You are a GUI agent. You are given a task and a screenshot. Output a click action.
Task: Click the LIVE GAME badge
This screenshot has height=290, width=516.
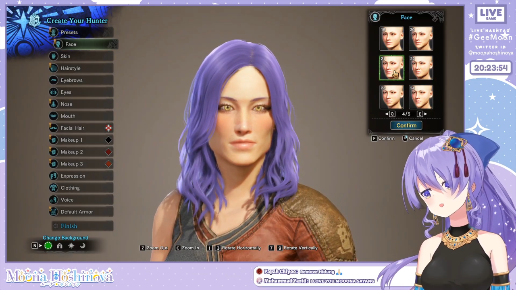point(491,14)
